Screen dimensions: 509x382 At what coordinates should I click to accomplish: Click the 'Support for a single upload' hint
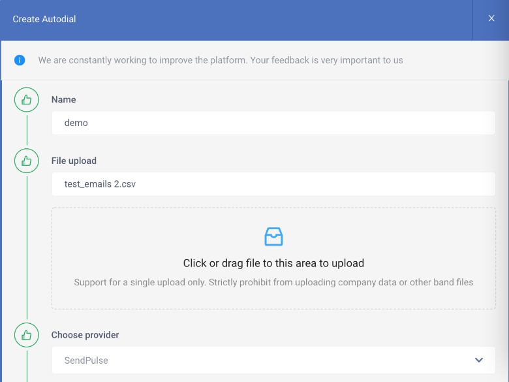click(x=273, y=282)
